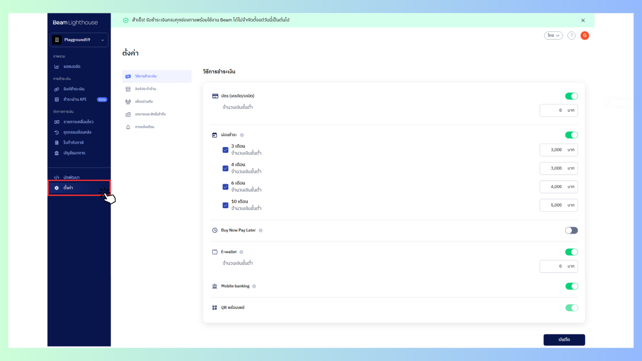Click the Beam Lighthouse logo
The width and height of the screenshot is (642, 361).
click(x=75, y=22)
